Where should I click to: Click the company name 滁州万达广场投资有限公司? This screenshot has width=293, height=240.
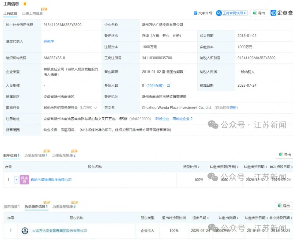tap(162, 25)
